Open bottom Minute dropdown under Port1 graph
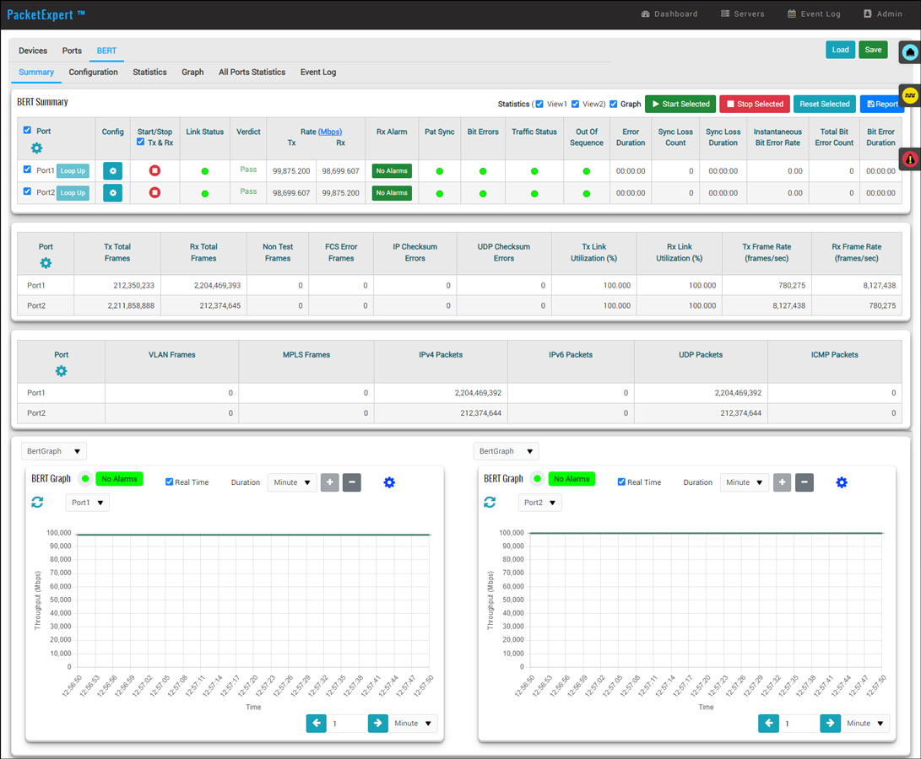The height and width of the screenshot is (759, 921). (413, 724)
